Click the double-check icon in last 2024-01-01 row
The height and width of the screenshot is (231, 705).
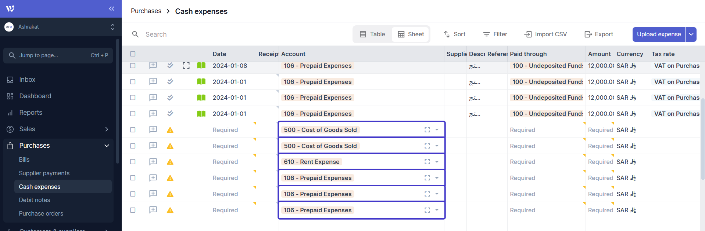click(170, 114)
